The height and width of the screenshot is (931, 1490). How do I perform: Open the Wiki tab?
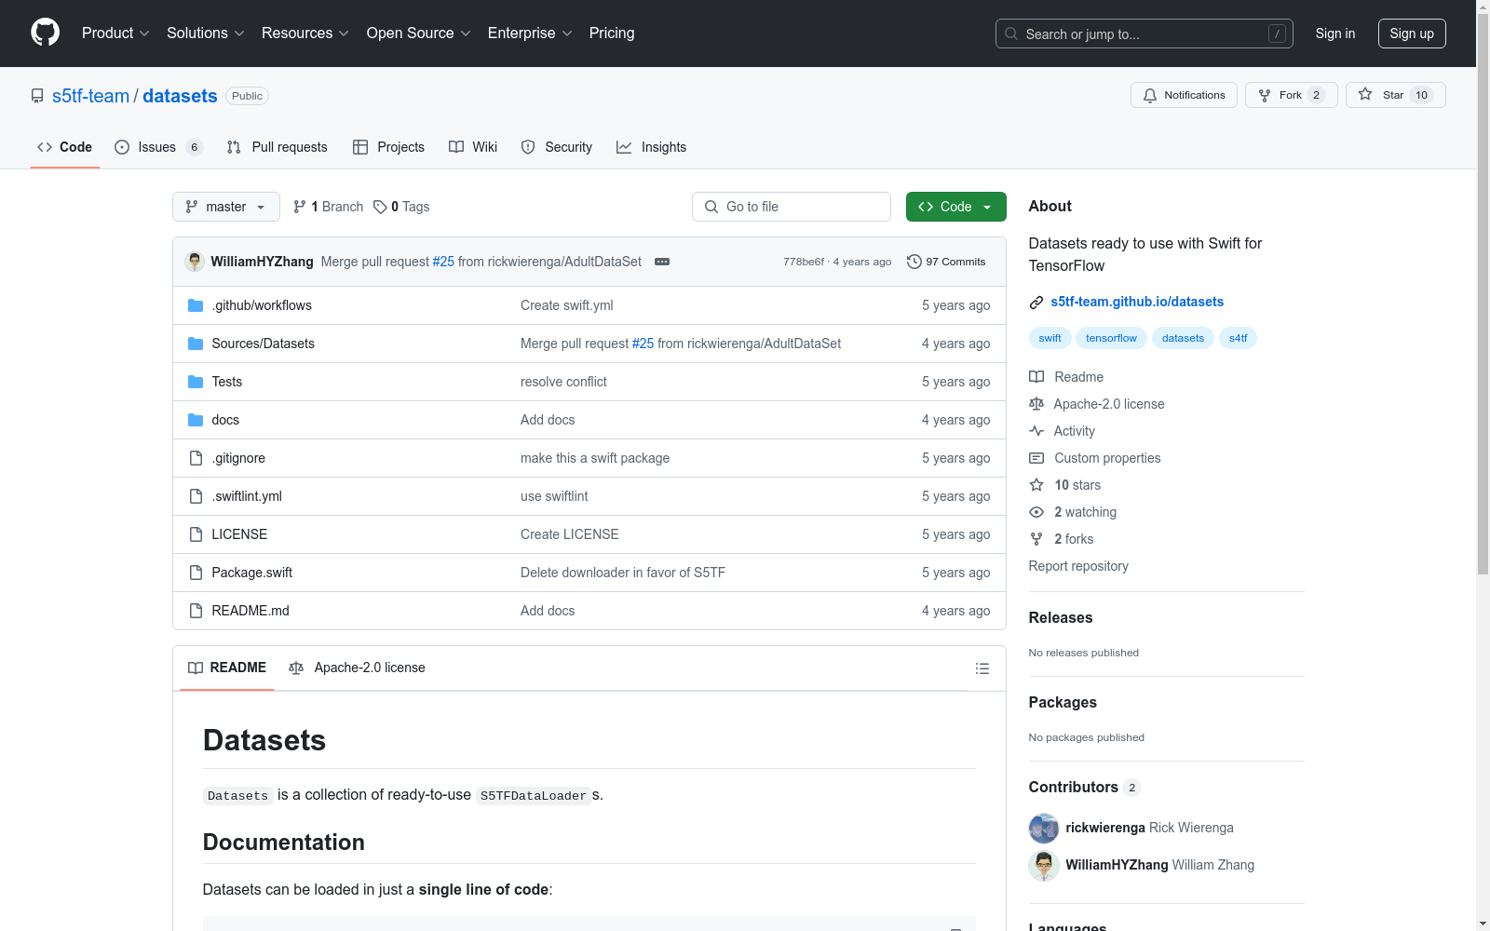click(473, 147)
